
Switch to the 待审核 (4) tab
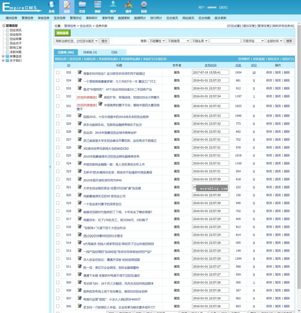tap(90, 52)
